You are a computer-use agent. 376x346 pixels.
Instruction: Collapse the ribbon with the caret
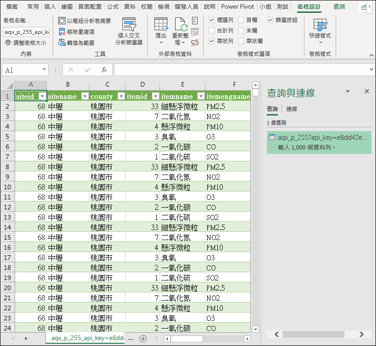[x=371, y=55]
